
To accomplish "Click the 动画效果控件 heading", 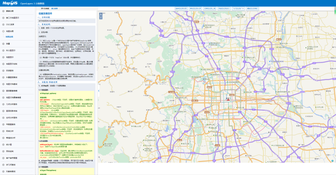I will [45, 13].
